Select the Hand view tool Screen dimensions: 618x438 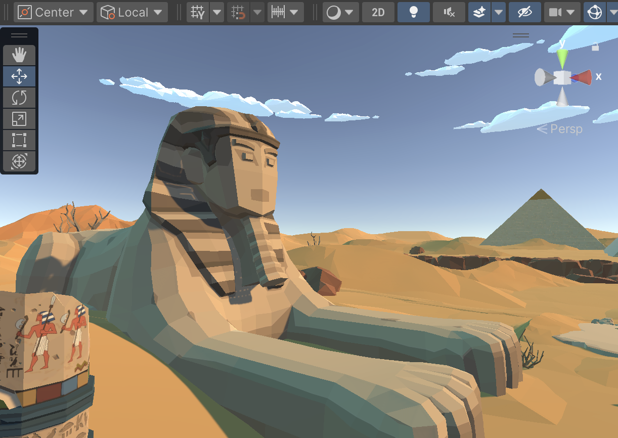(x=19, y=55)
